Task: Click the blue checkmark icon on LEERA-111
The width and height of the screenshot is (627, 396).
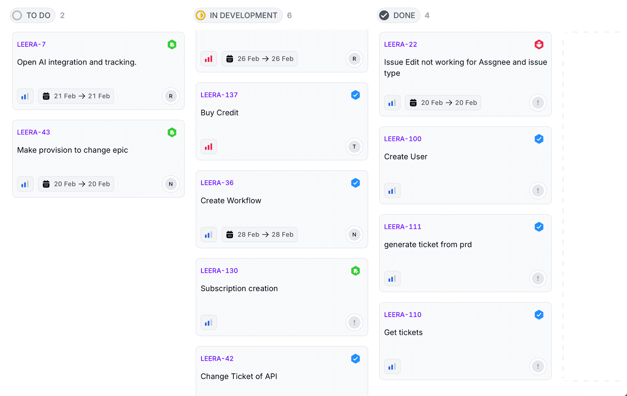Action: point(539,227)
